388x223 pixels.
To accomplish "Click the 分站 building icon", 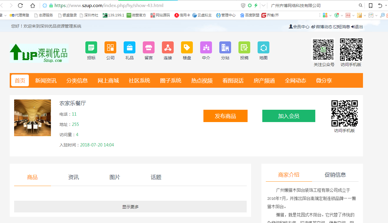I will click(225, 48).
